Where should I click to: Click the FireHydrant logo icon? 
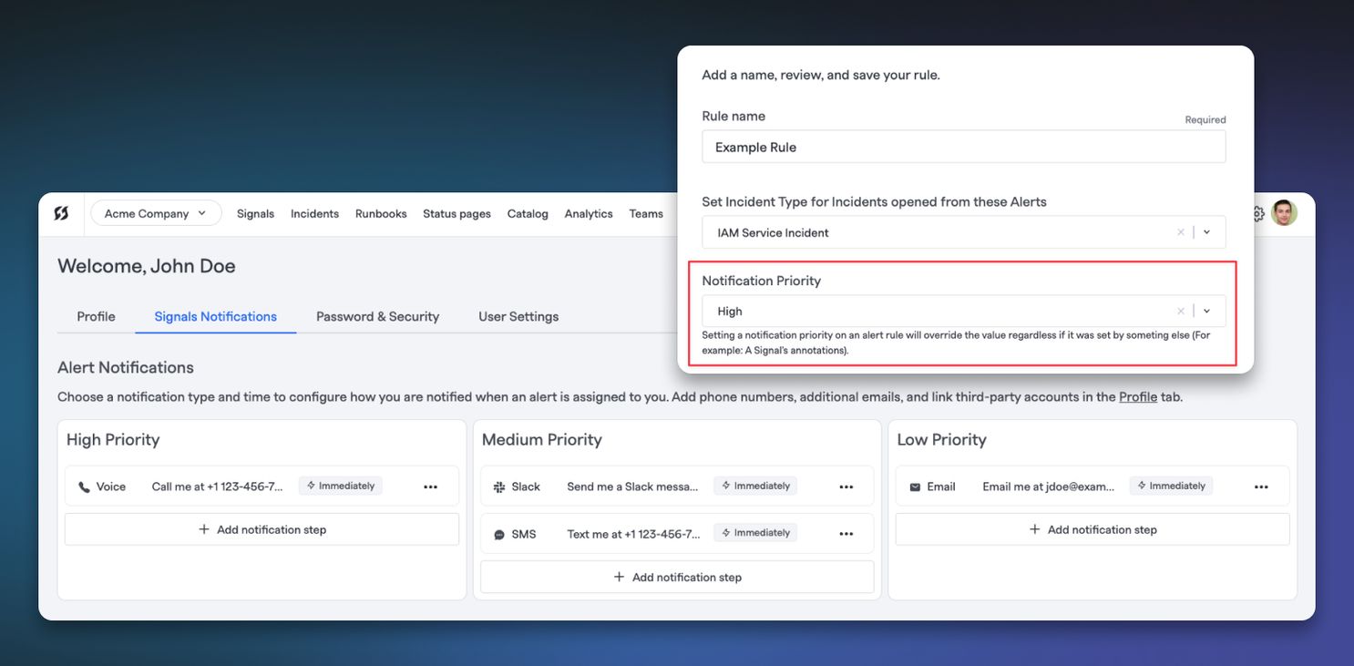tap(61, 213)
